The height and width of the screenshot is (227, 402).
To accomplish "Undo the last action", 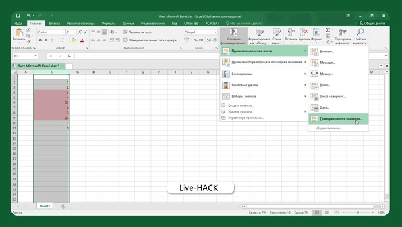I will (x=29, y=16).
